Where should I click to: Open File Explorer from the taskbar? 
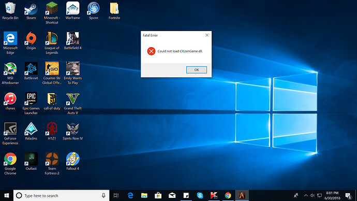click(144, 195)
